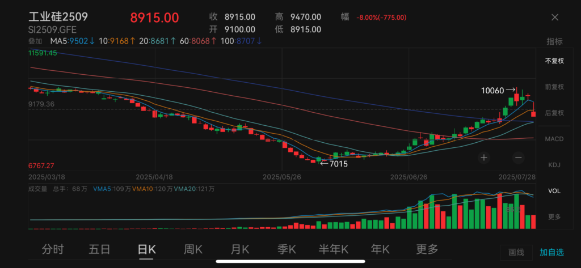Switch sub-chart to MACD indicator
This screenshot has width=581, height=268.
point(554,139)
